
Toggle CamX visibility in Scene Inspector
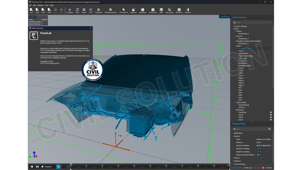click(x=271, y=115)
